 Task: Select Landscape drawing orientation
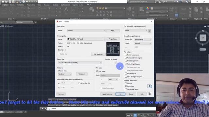click(126, 86)
